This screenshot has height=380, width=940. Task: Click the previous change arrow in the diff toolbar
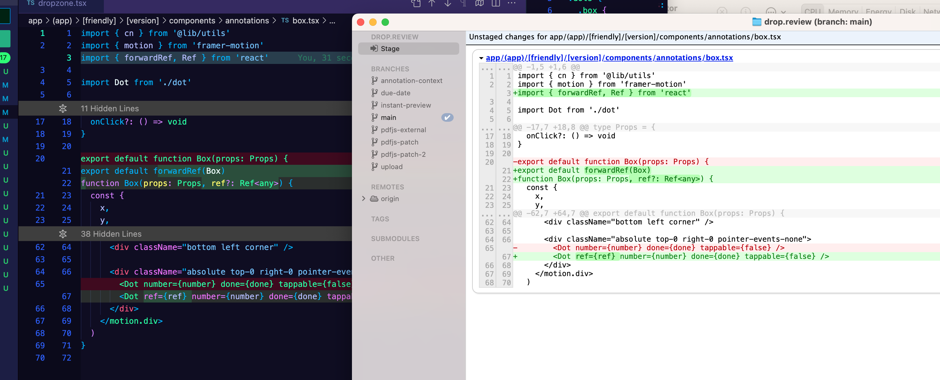[x=432, y=4]
